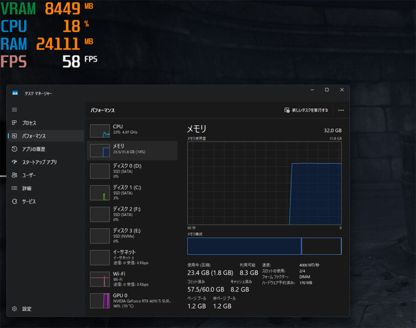
Task: Select the メモリ performance item
Action: [x=132, y=150]
